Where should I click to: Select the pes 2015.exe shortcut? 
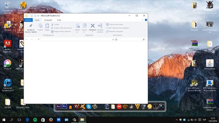pyautogui.click(x=194, y=85)
